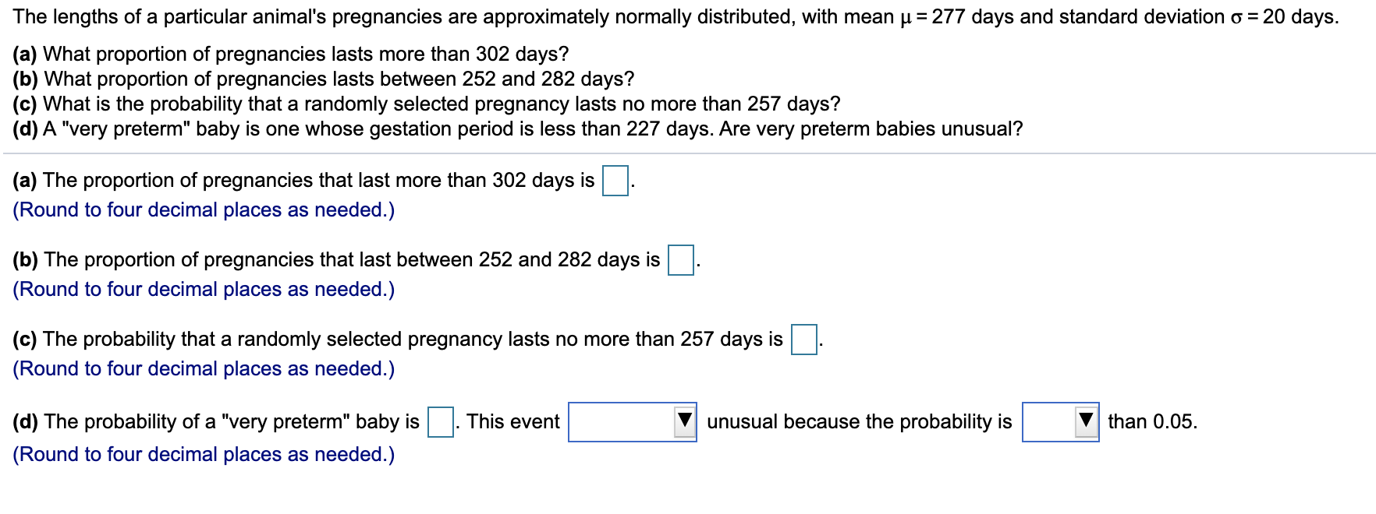1376x514 pixels.
Task: Click question (b) about 252 and 282 days
Action: coord(324,79)
